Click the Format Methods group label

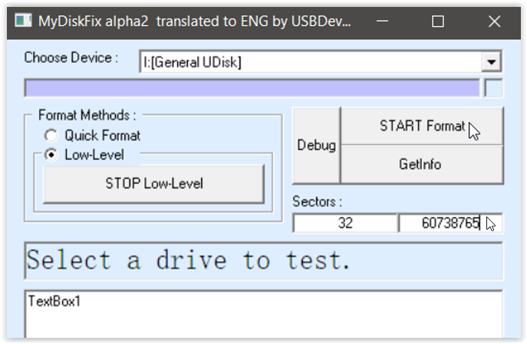pos(87,115)
